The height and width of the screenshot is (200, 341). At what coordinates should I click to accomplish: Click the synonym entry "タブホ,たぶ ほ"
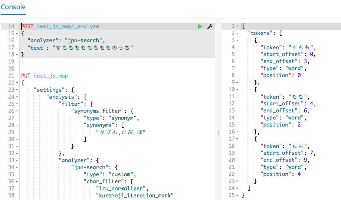click(121, 132)
